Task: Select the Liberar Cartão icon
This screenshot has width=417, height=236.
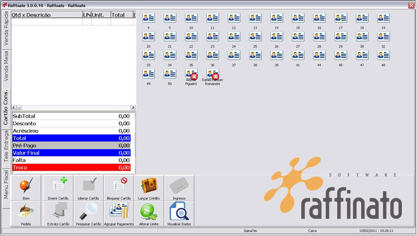Action: coord(88,188)
